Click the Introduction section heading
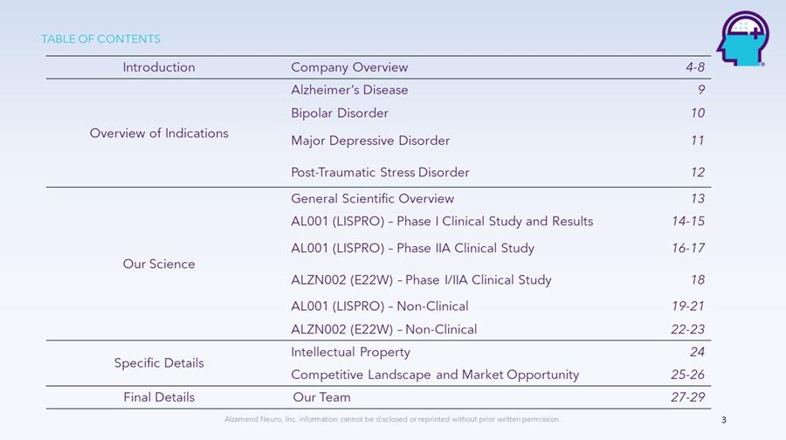 coord(159,67)
